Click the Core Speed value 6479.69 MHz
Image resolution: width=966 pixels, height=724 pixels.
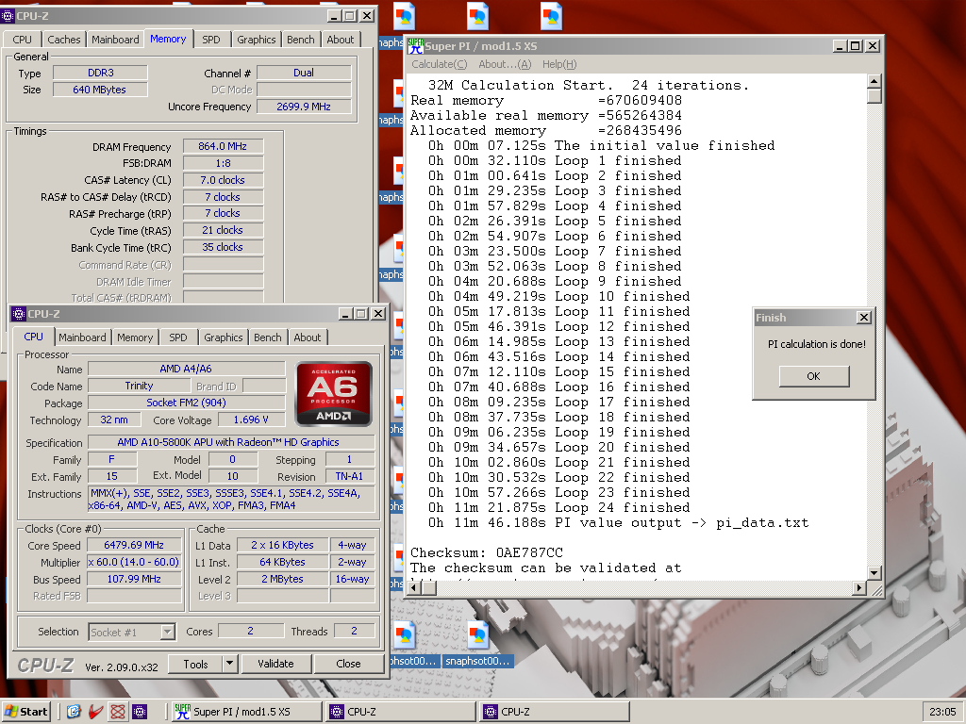[x=134, y=545]
